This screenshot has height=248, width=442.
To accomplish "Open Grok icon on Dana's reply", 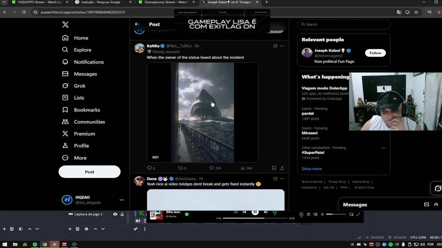I will pyautogui.click(x=275, y=179).
